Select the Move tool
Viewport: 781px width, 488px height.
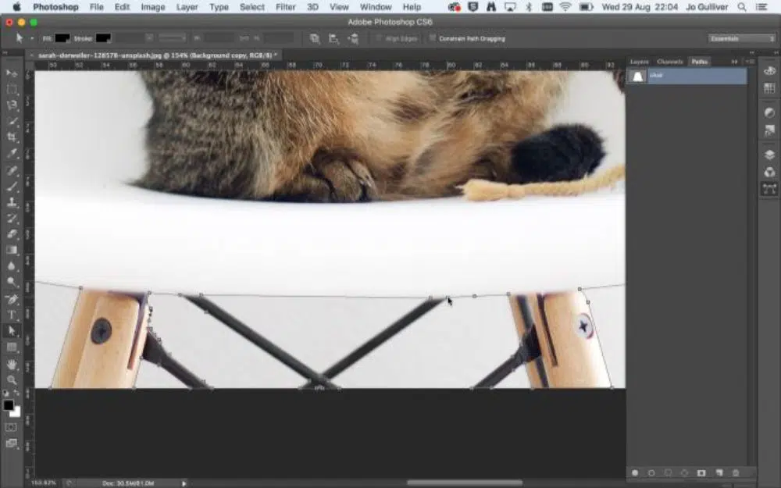coord(12,73)
